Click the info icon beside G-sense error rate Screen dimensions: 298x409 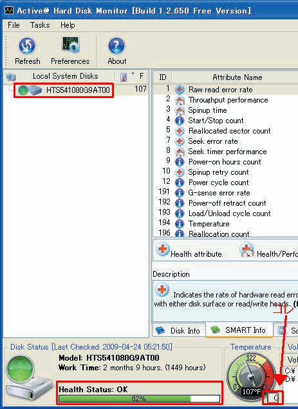(x=180, y=193)
